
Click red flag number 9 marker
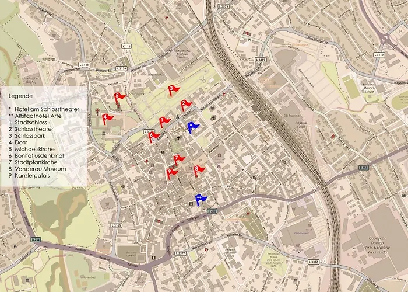click(172, 173)
